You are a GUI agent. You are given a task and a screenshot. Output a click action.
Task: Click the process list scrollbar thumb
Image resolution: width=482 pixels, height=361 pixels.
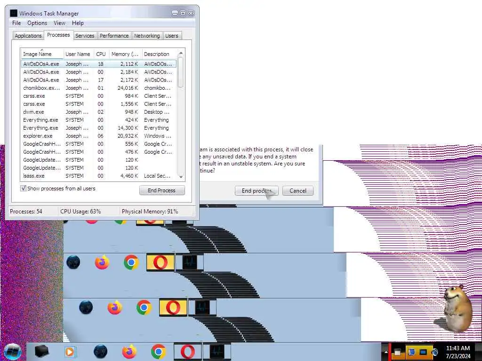181,72
